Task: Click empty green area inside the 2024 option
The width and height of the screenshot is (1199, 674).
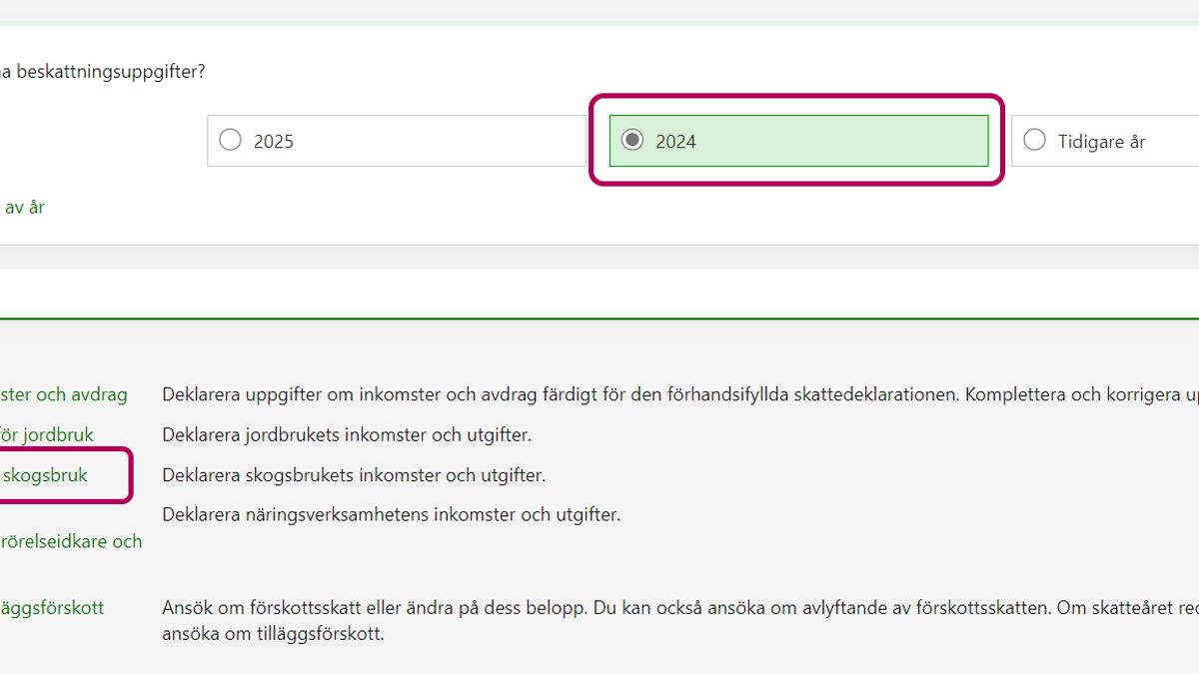Action: [x=849, y=141]
